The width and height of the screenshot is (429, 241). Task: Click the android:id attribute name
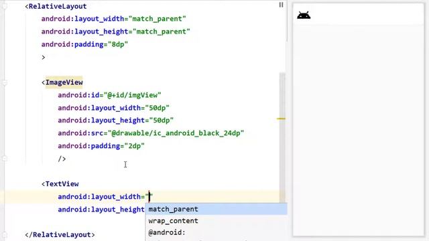point(78,95)
